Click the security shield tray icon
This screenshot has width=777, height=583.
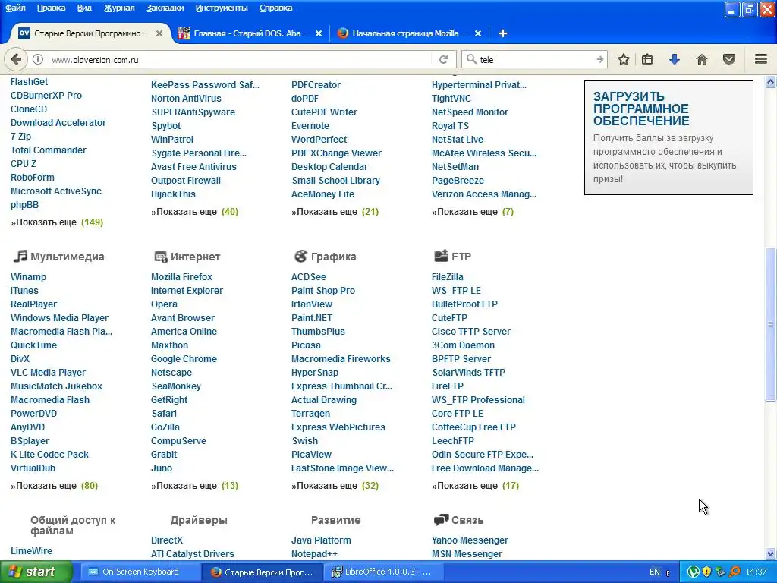(706, 572)
